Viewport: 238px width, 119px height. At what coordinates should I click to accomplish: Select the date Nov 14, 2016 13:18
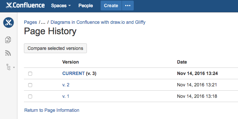pyautogui.click(x=197, y=96)
